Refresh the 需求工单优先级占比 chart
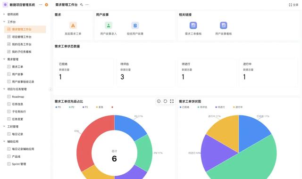Screen dimensions: 302x179 [165, 101]
